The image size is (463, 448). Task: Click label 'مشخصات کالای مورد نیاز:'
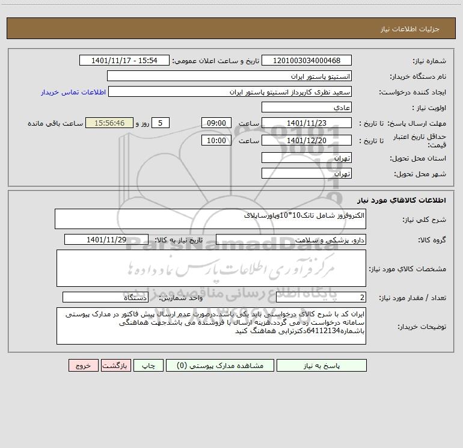click(x=408, y=269)
